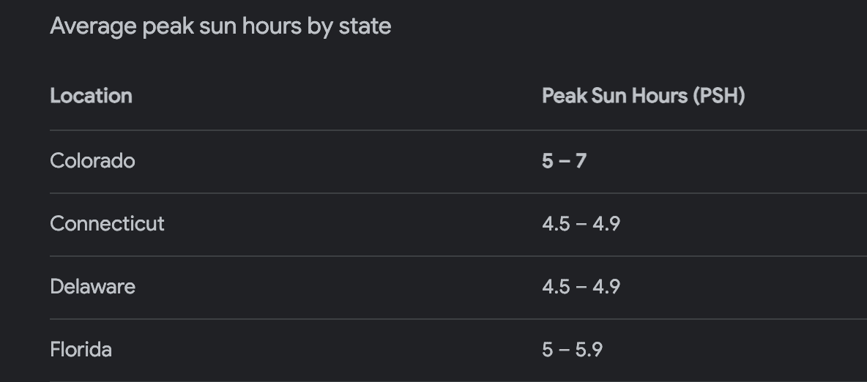Select Florida's 5 – 5.9 value
This screenshot has width=867, height=382.
point(573,350)
